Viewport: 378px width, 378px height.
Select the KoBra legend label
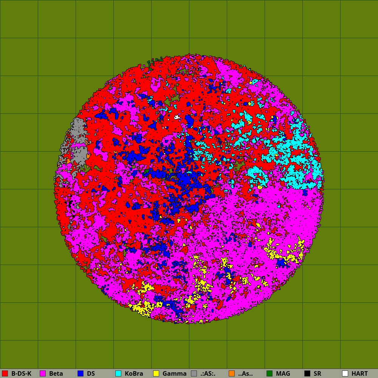tap(134, 374)
